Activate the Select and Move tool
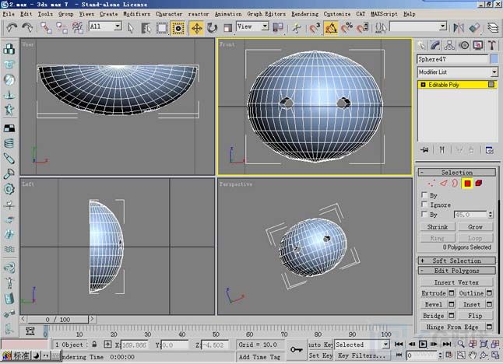 (x=196, y=28)
